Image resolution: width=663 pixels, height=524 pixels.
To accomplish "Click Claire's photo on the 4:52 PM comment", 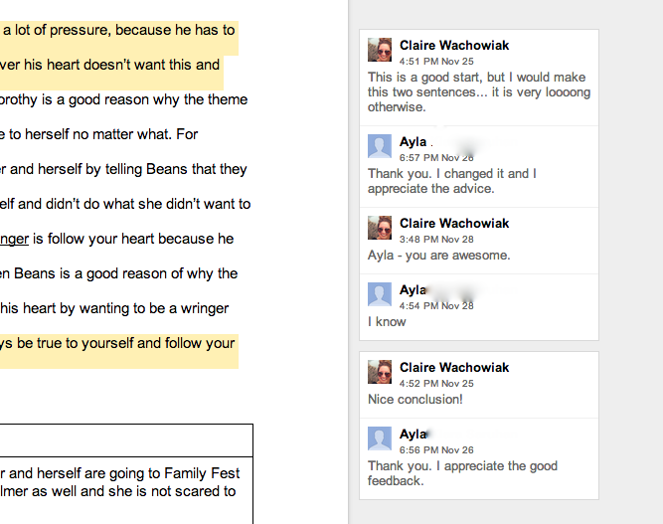I will click(380, 373).
